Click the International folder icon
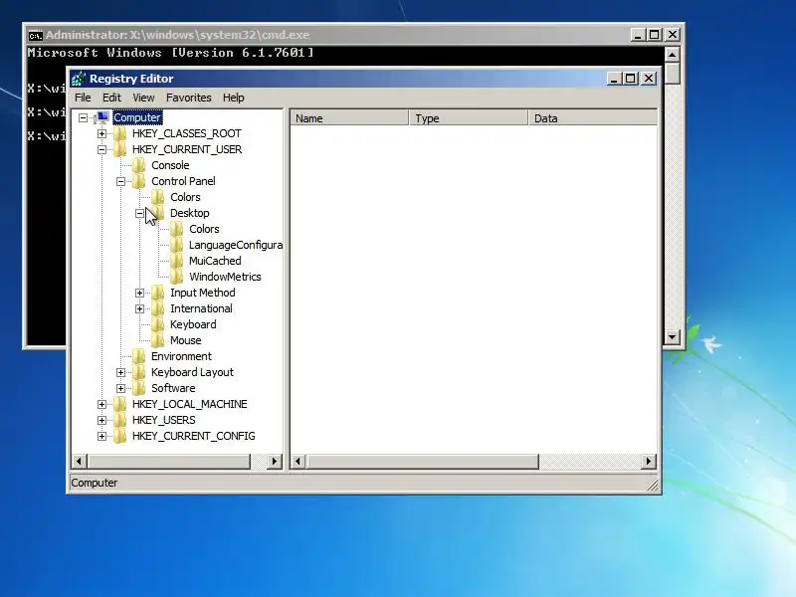Viewport: 796px width, 597px height. tap(158, 308)
